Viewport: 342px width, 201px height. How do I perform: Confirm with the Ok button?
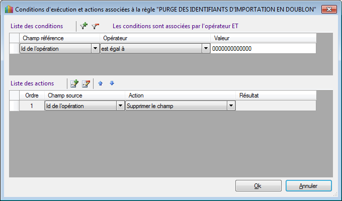click(258, 186)
